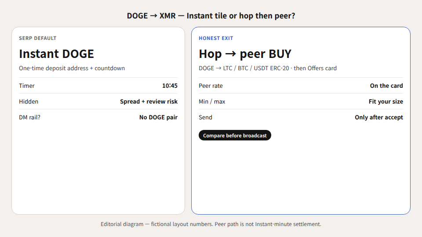Select the Min / max row label
This screenshot has height=237, width=422.
click(212, 101)
